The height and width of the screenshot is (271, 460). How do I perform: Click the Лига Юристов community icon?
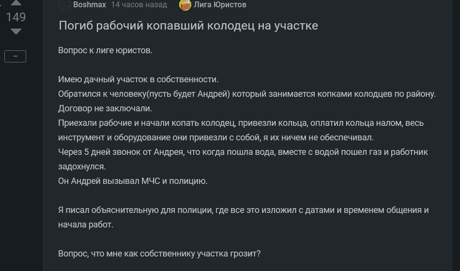pos(185,5)
